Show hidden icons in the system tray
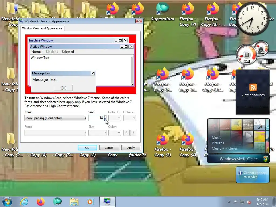 pyautogui.click(x=229, y=202)
